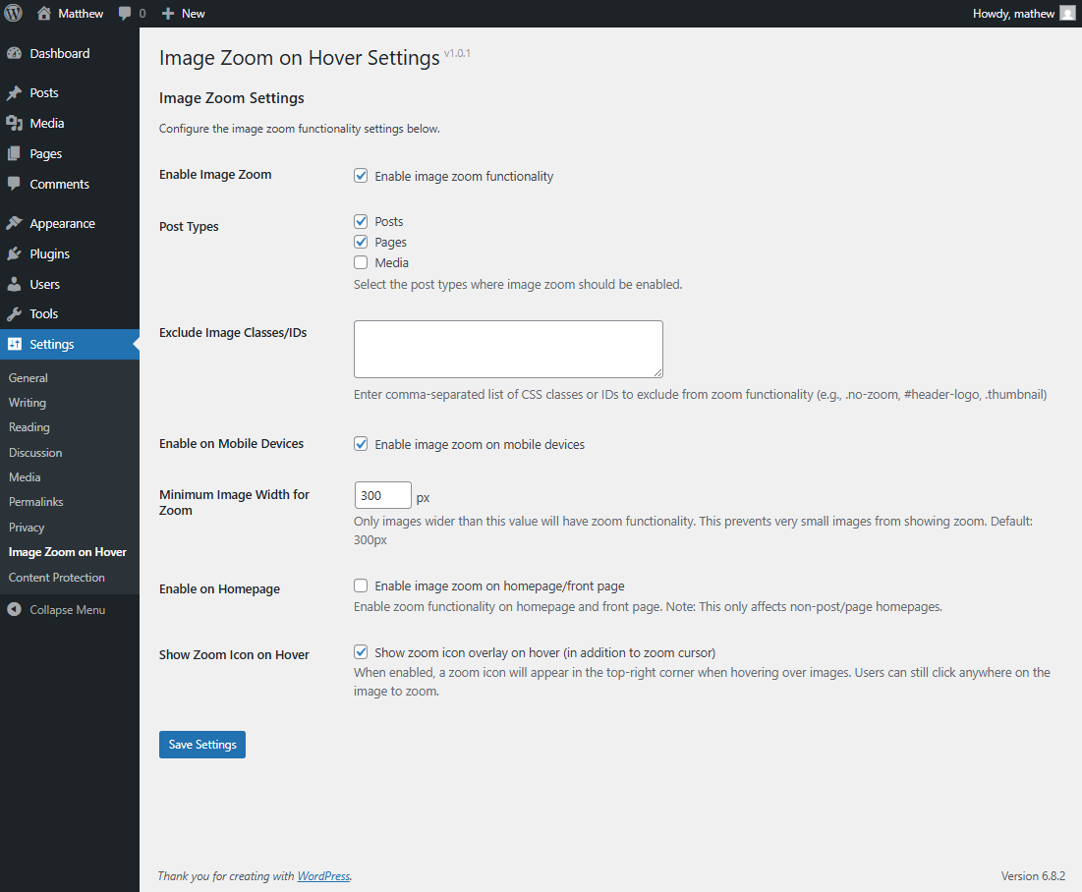Click the Tools wrench icon
This screenshot has width=1082, height=892.
(x=14, y=314)
